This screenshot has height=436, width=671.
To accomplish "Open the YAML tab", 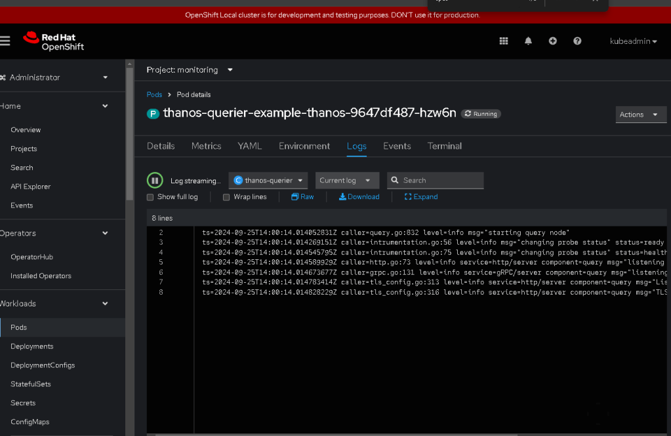I will point(249,146).
